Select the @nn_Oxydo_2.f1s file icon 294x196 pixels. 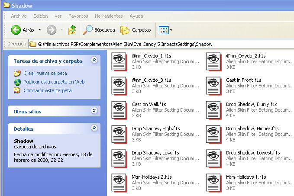213,61
